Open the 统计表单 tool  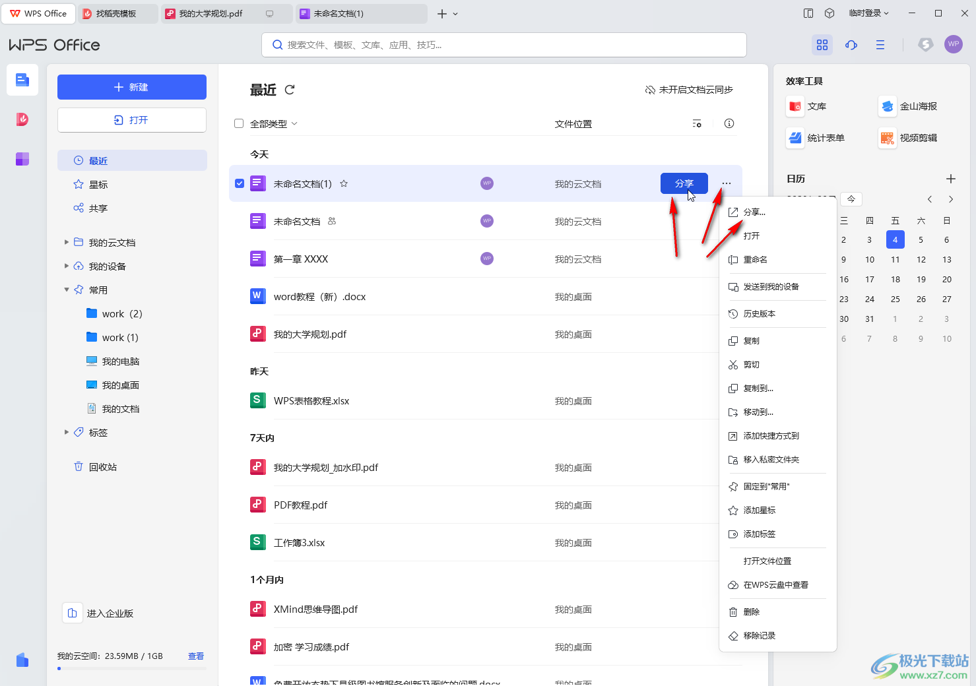pos(816,138)
